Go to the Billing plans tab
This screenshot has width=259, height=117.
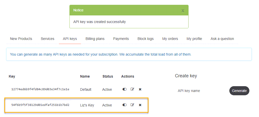point(95,39)
